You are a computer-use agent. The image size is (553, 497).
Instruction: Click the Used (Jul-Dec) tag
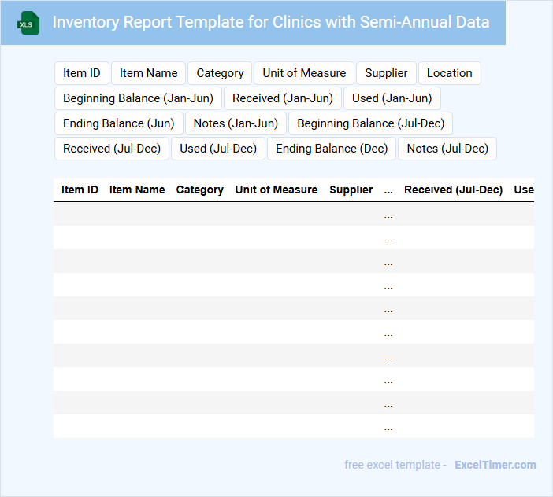[x=218, y=149]
